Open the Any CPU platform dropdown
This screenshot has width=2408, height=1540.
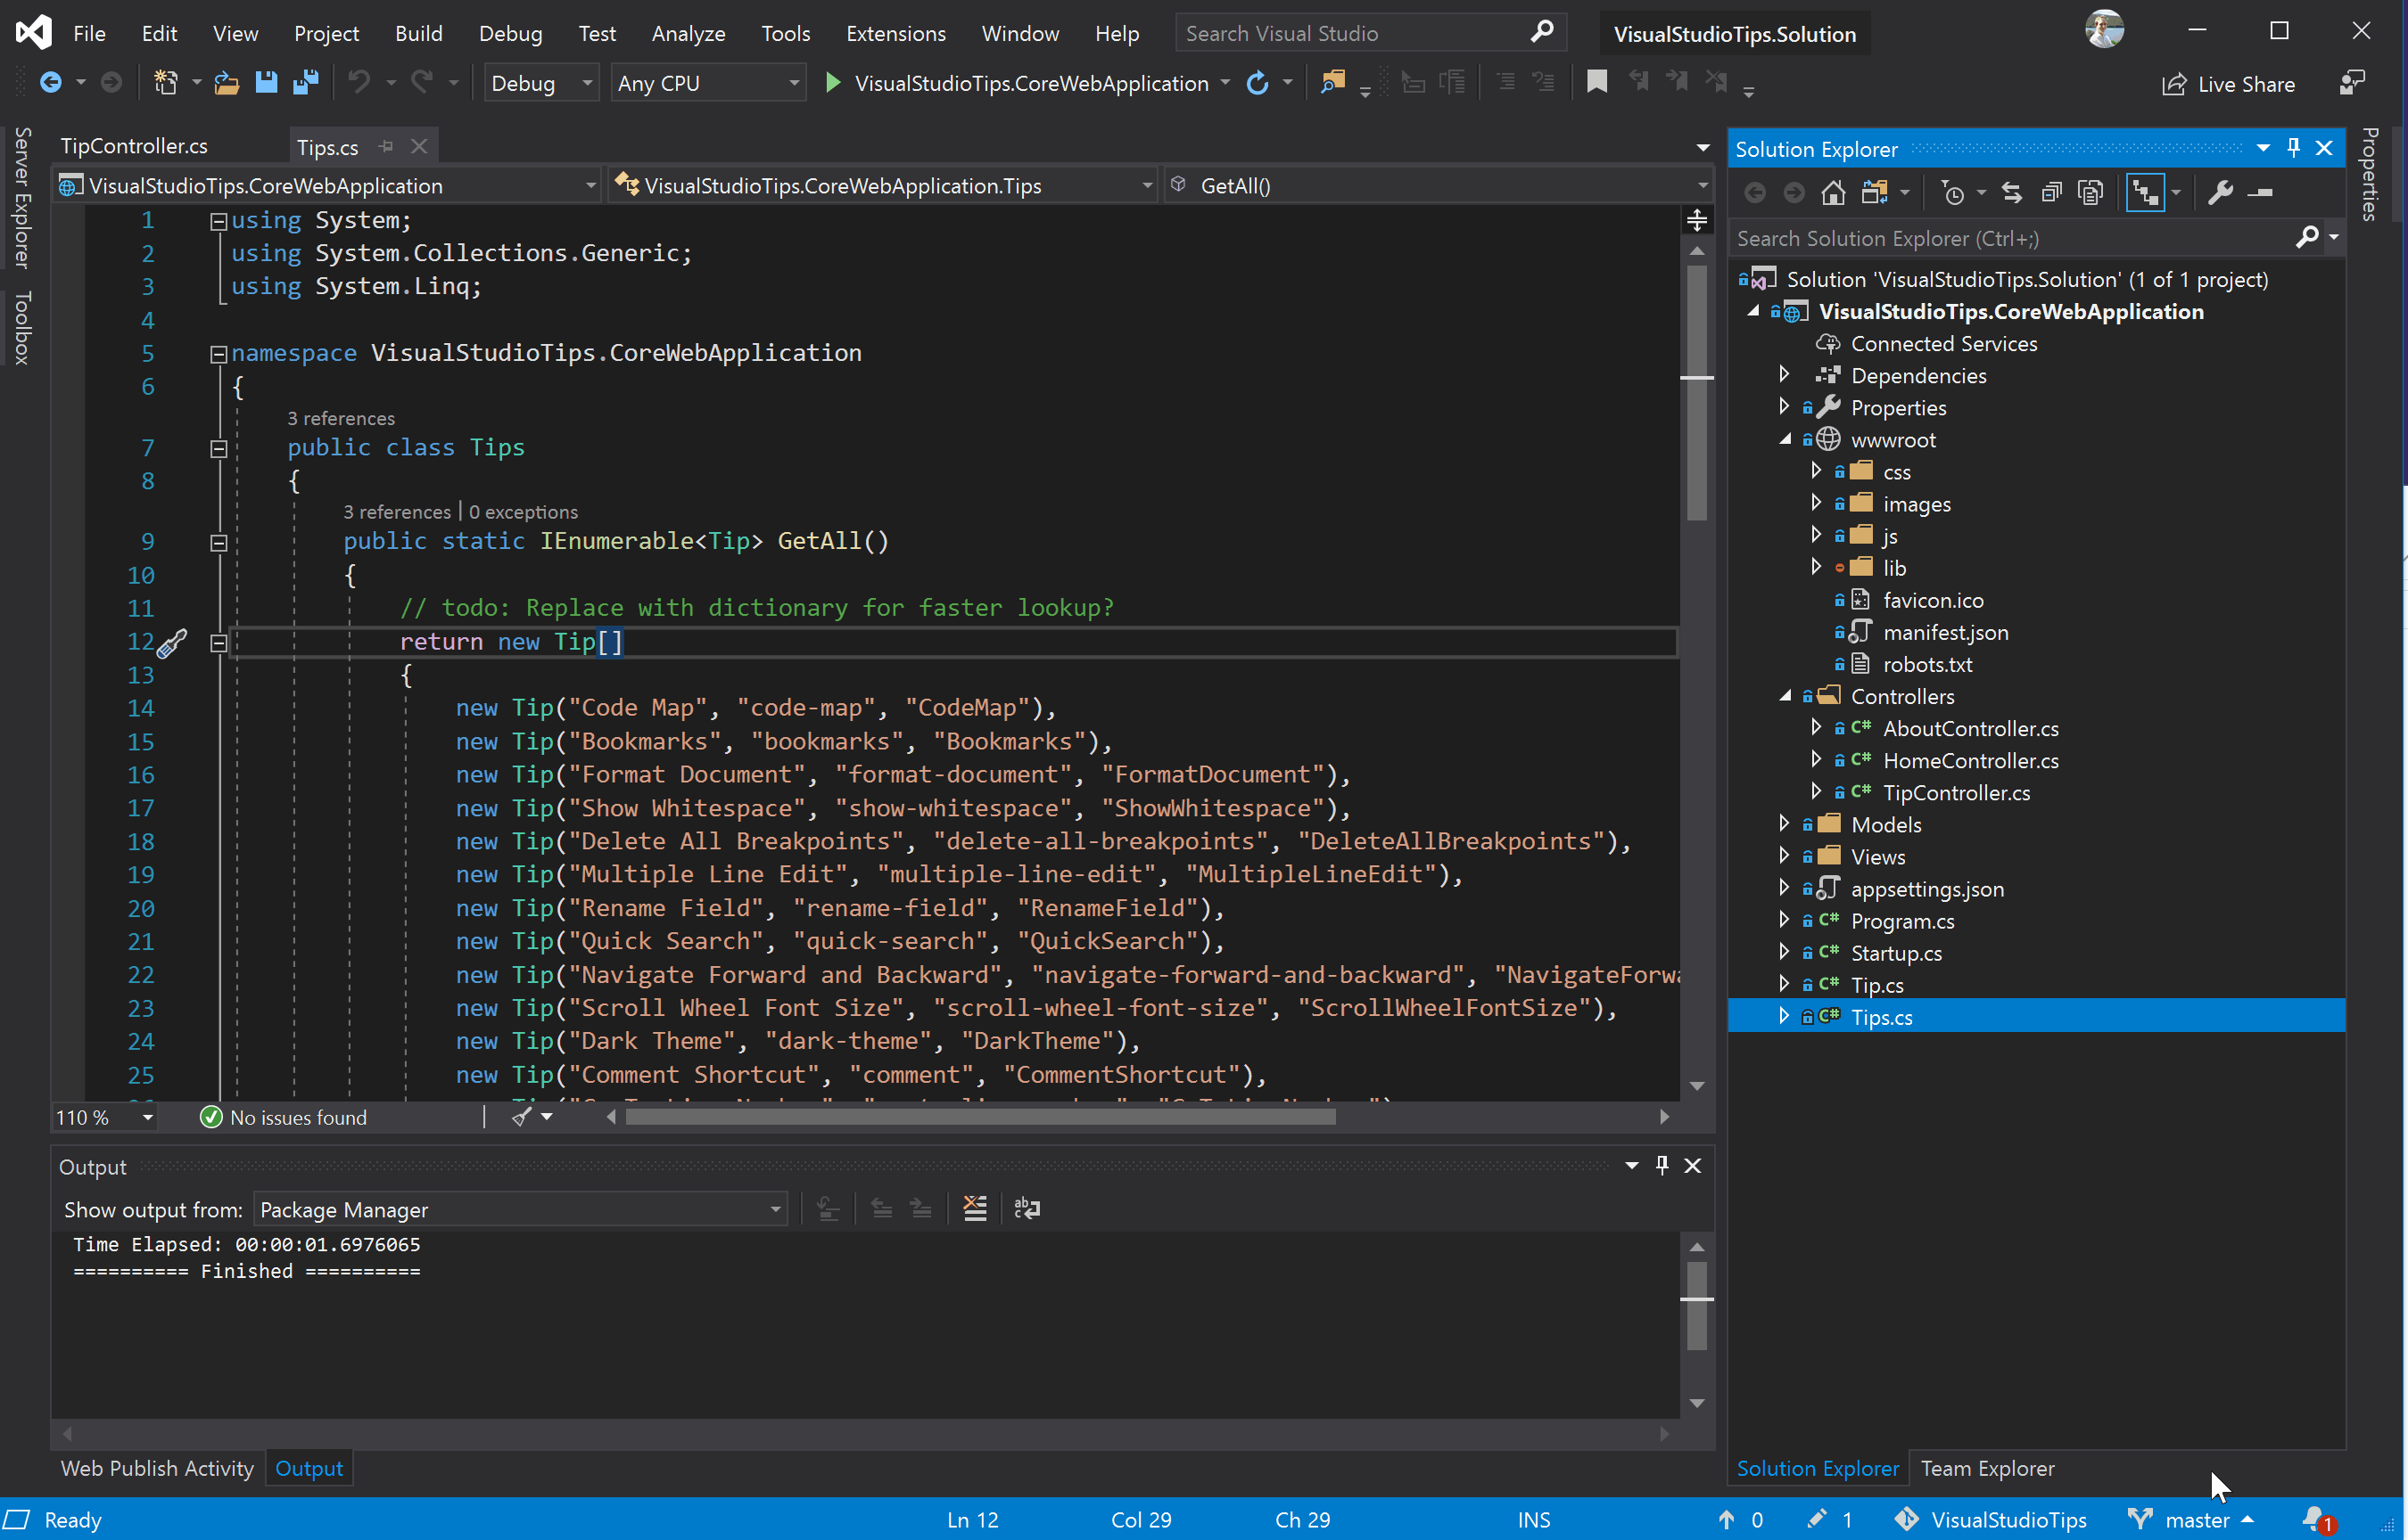[708, 83]
